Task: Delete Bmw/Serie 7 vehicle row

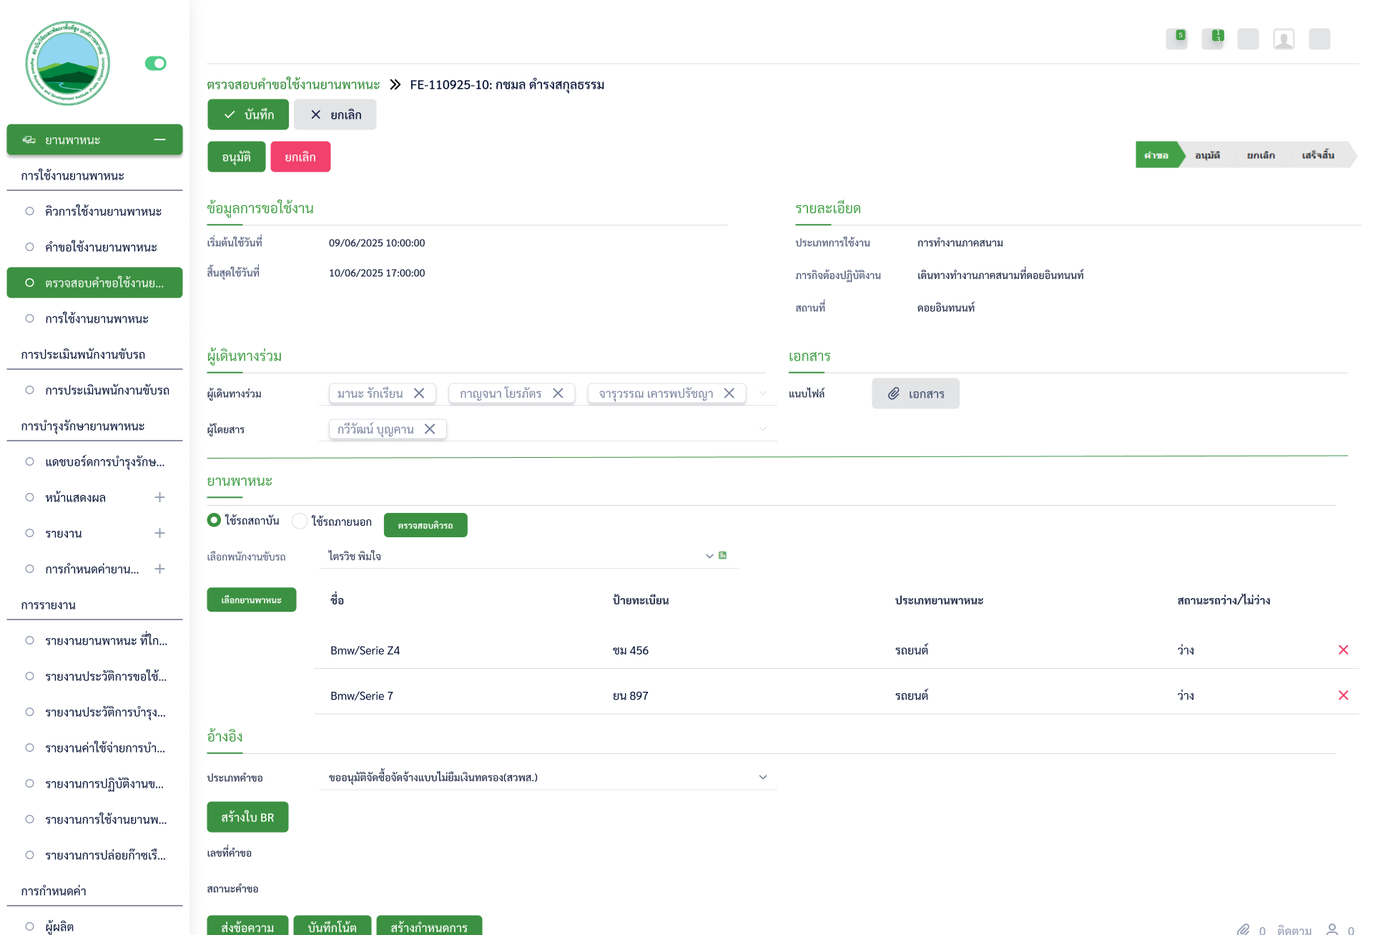Action: click(x=1343, y=695)
